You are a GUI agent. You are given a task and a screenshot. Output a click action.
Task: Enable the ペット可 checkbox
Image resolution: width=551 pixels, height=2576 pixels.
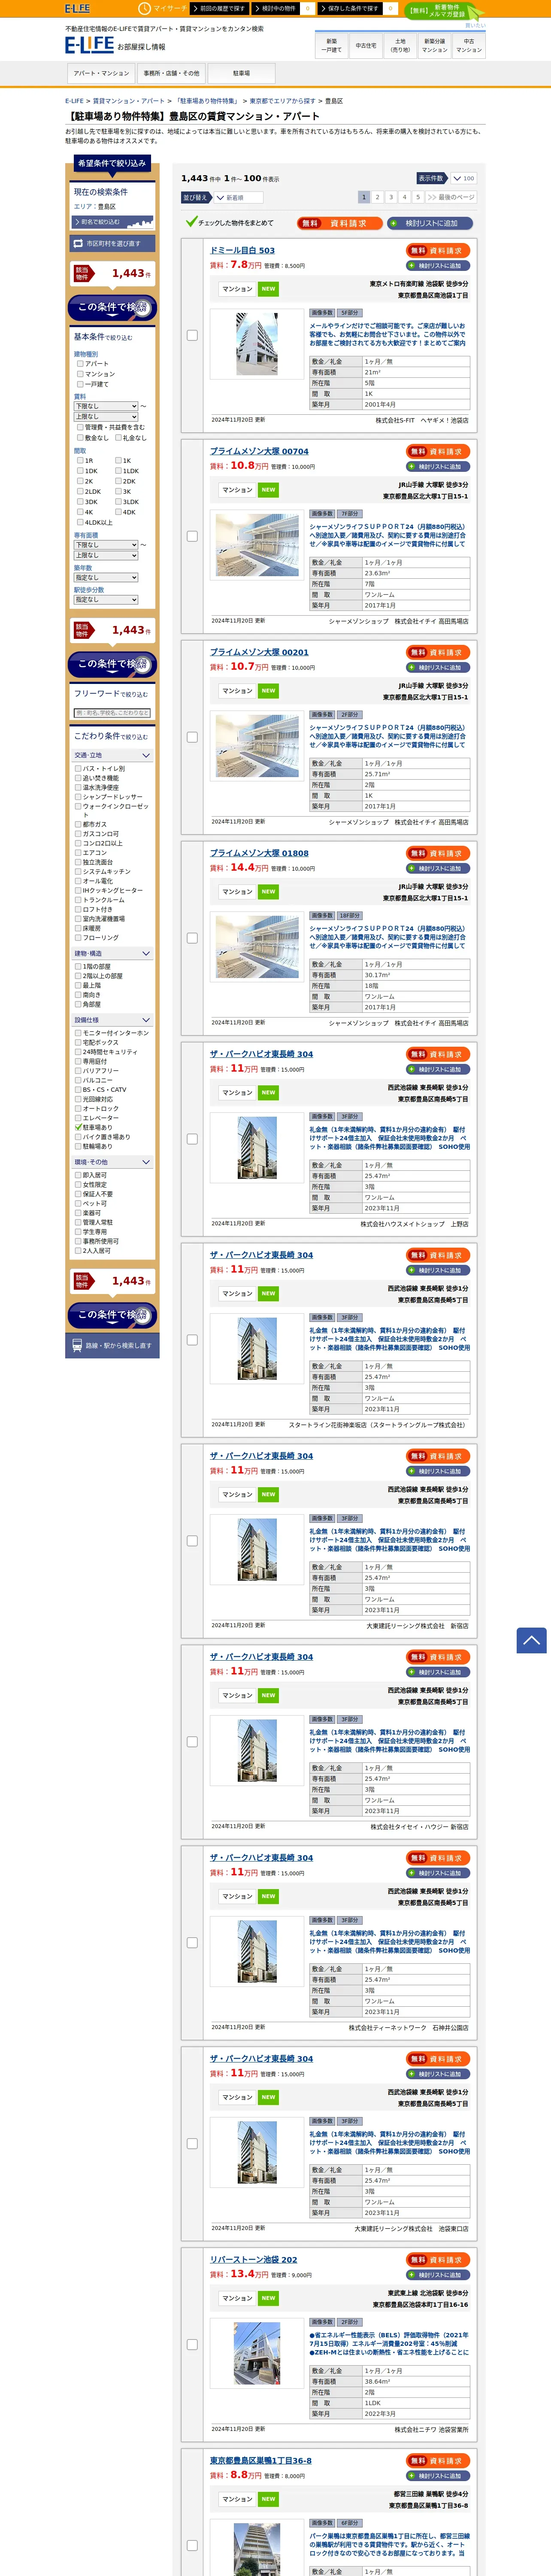click(x=78, y=1204)
